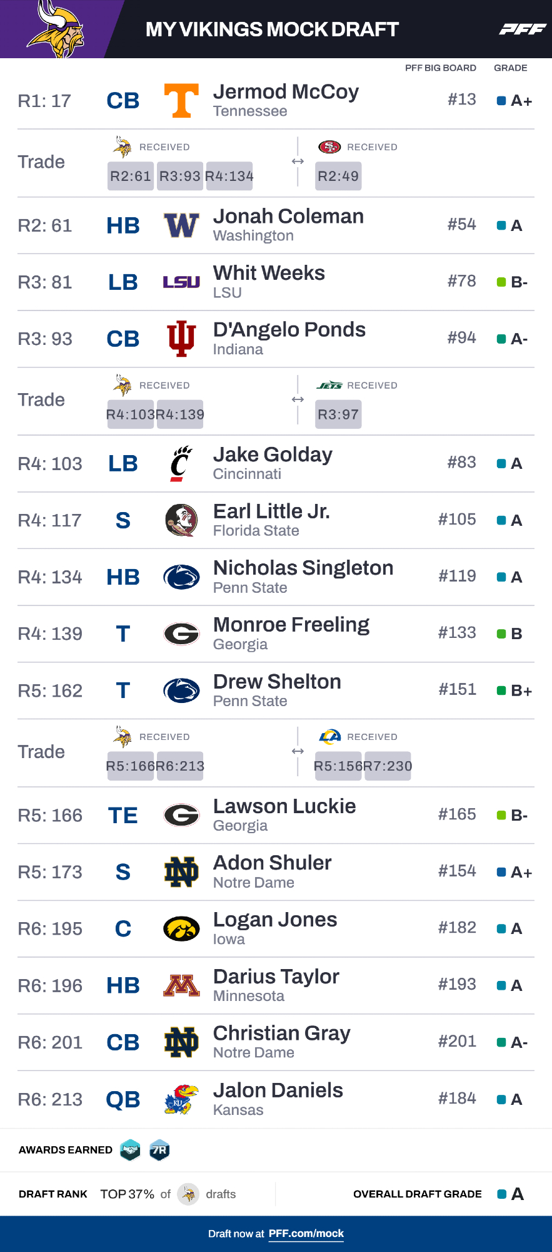Click the PFF logo in header

click(523, 29)
